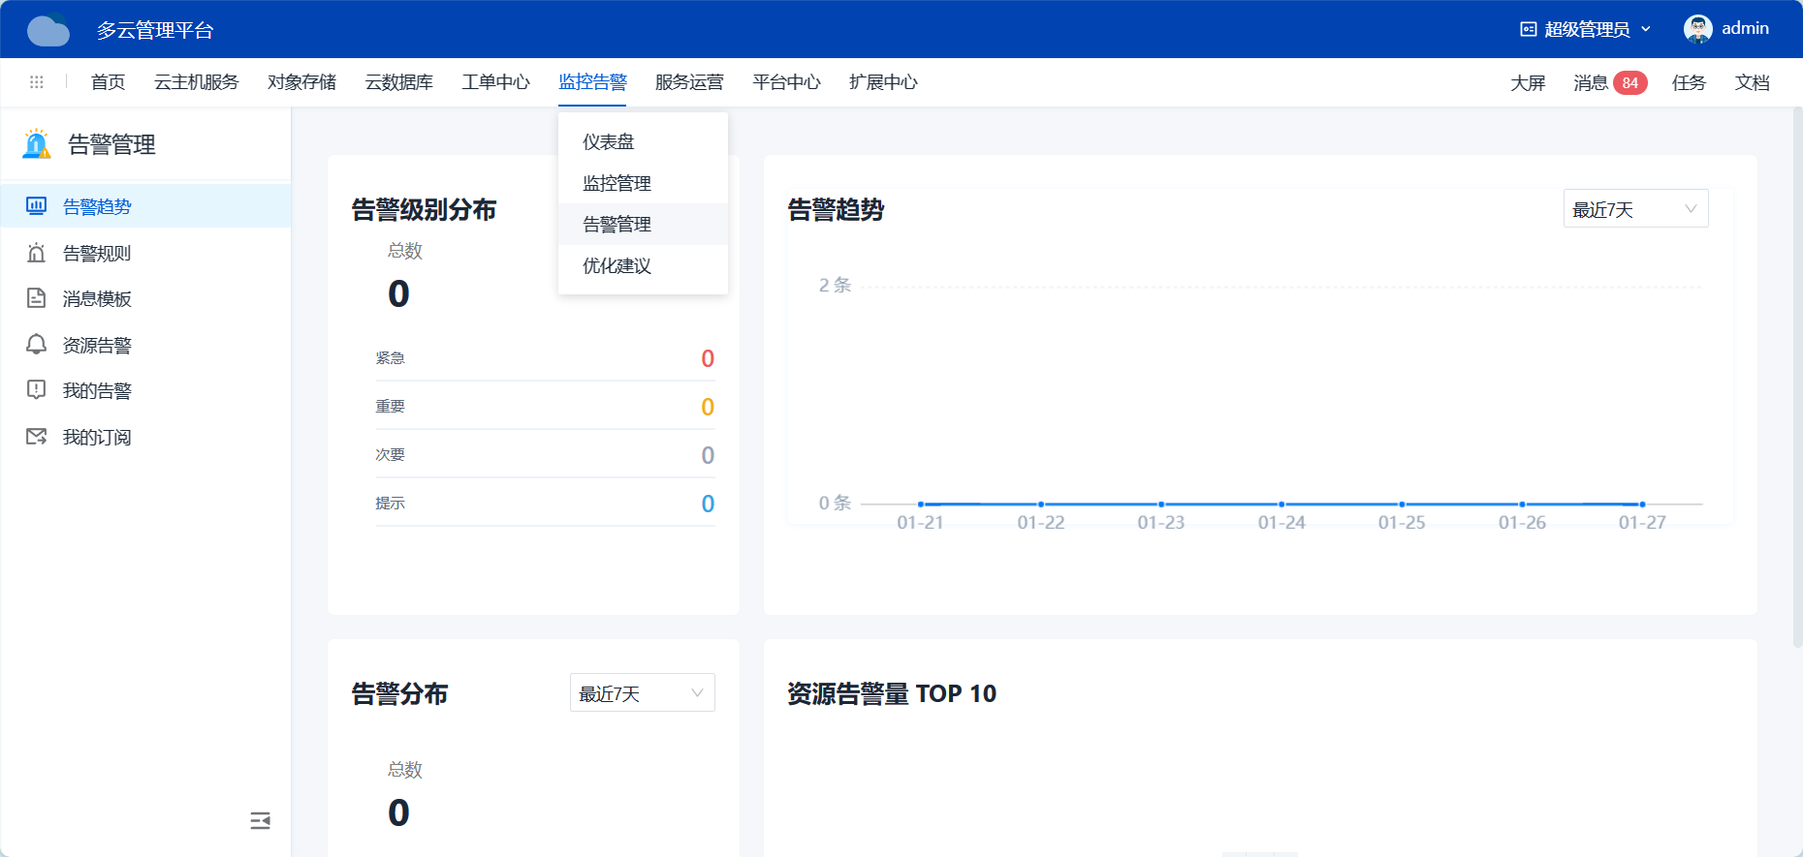Expand the 告警分布 最近7天 selector
Image resolution: width=1803 pixels, height=857 pixels.
(x=642, y=693)
